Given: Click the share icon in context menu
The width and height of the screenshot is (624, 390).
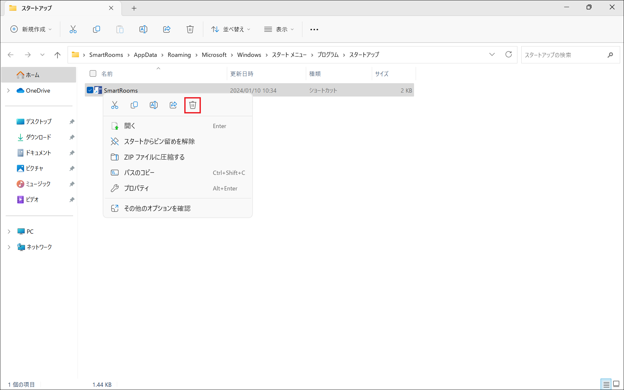Looking at the screenshot, I should [x=173, y=105].
